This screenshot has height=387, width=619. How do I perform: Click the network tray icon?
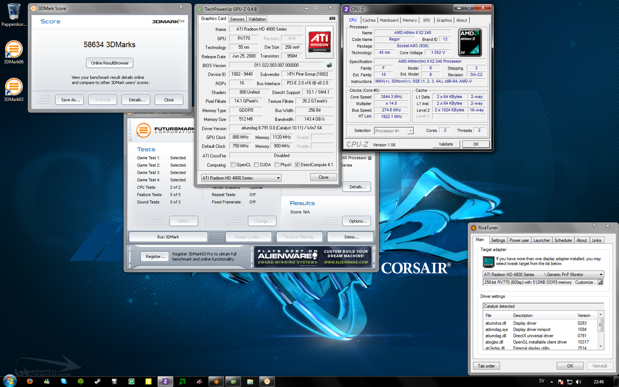tap(569, 382)
